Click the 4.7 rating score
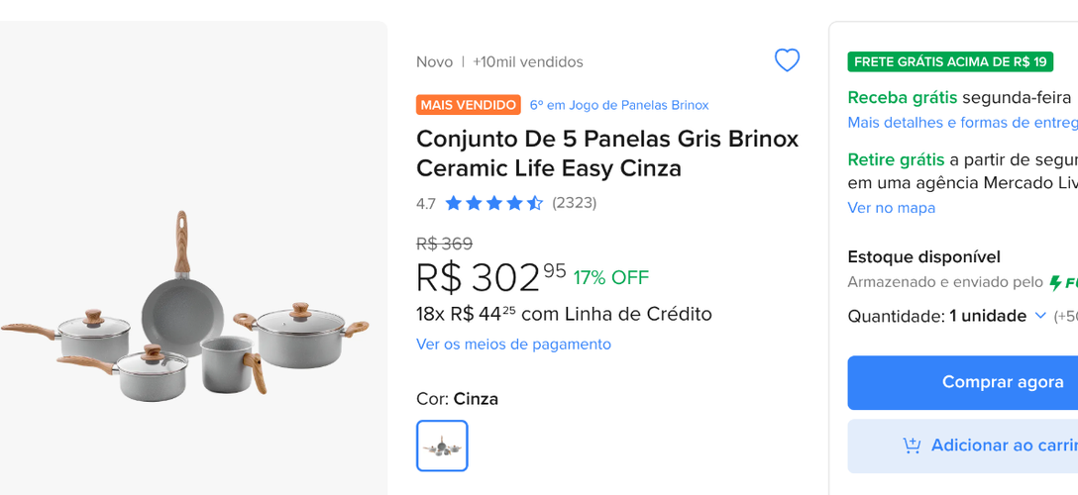Viewport: 1078px width, 495px height. tap(426, 204)
